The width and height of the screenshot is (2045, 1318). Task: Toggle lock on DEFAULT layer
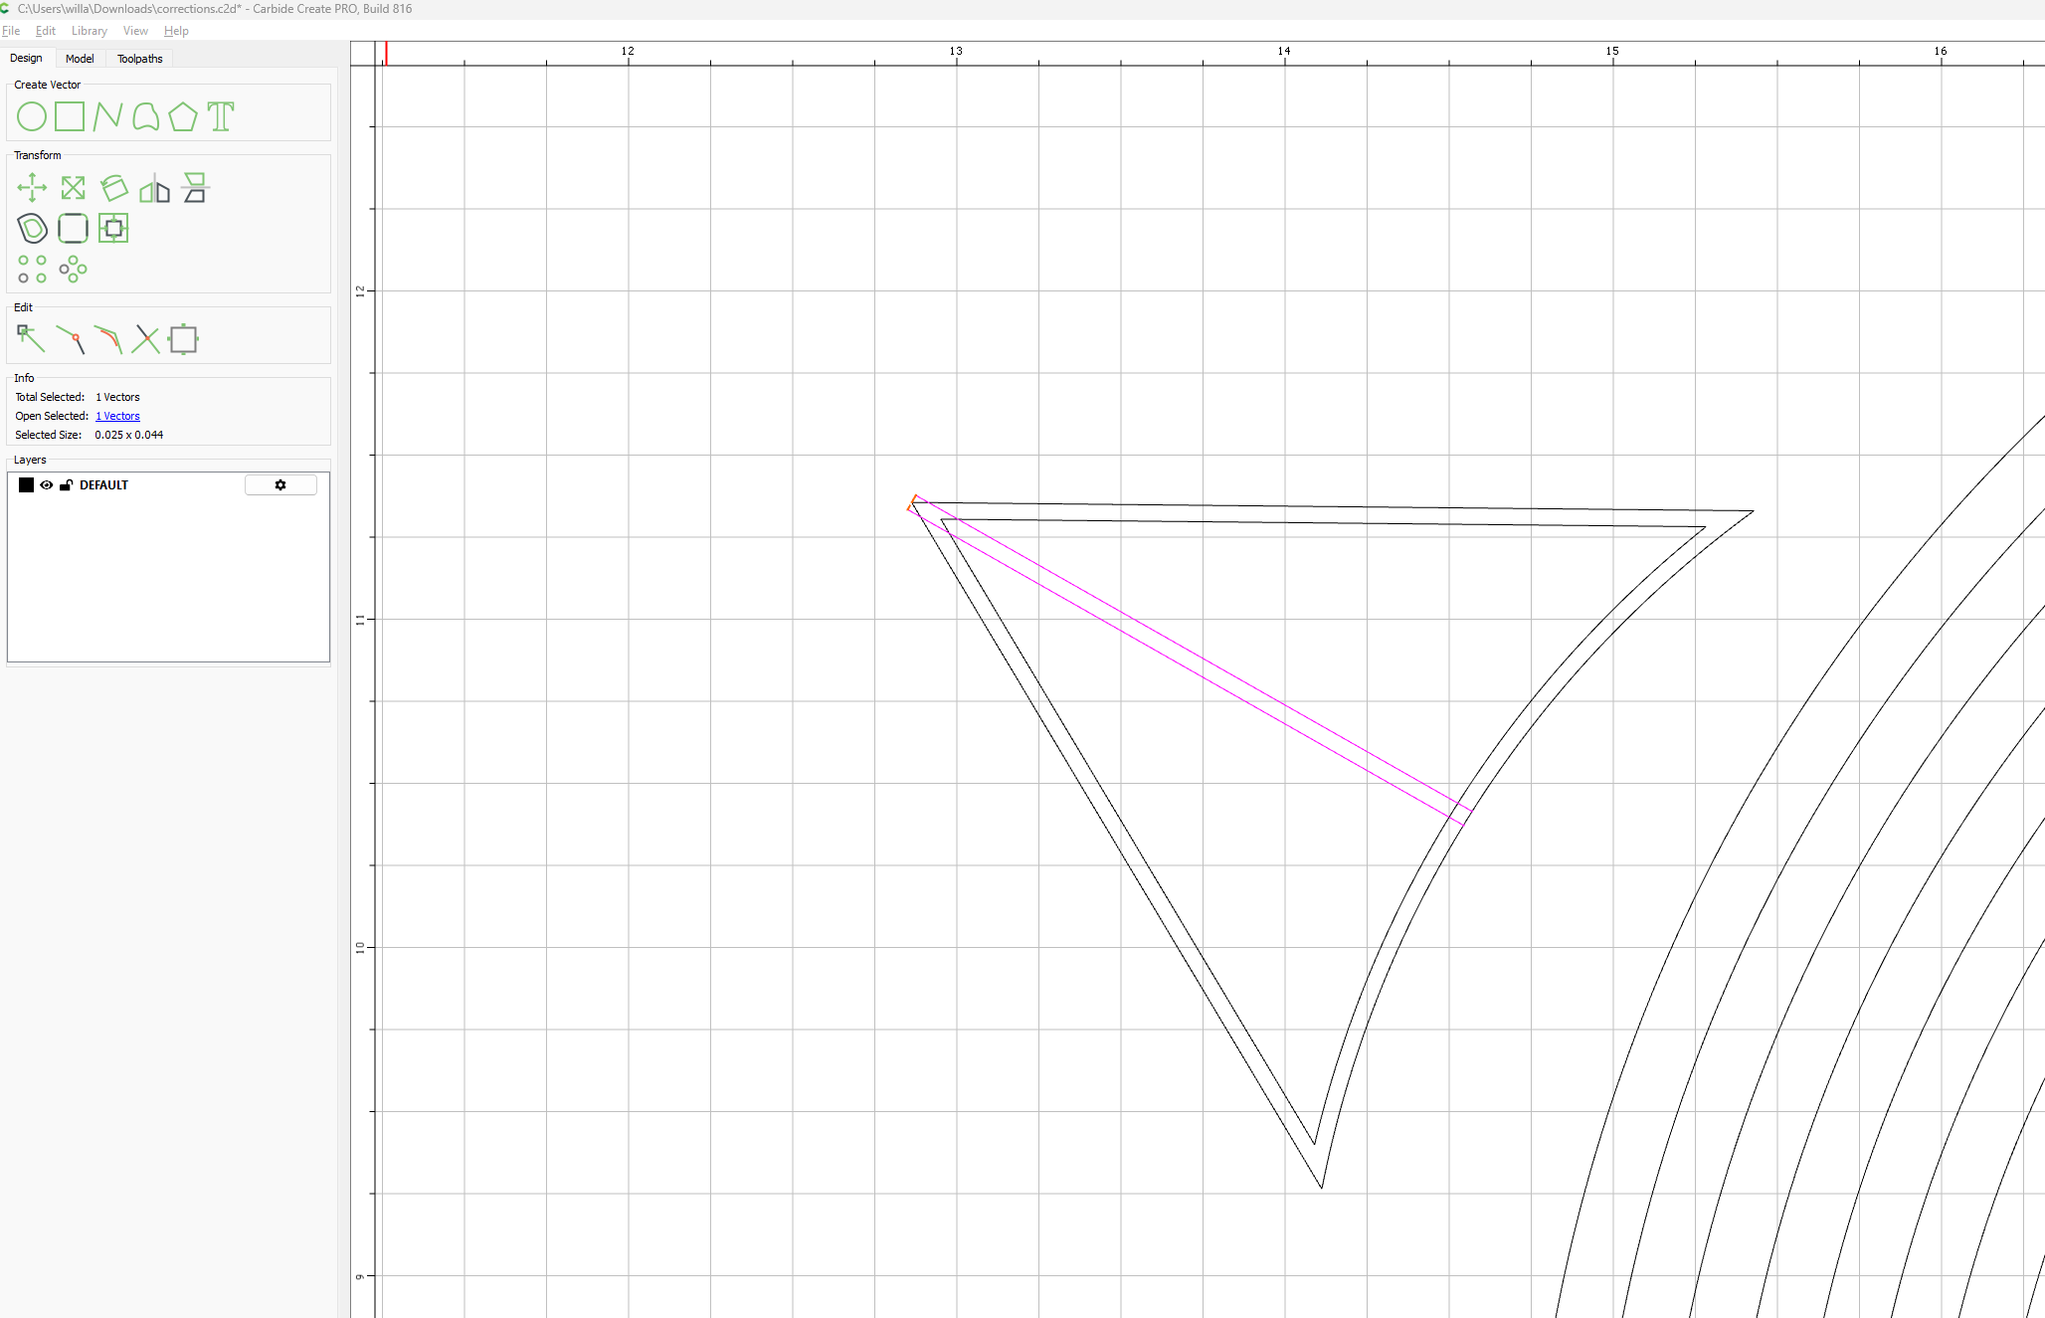tap(66, 485)
